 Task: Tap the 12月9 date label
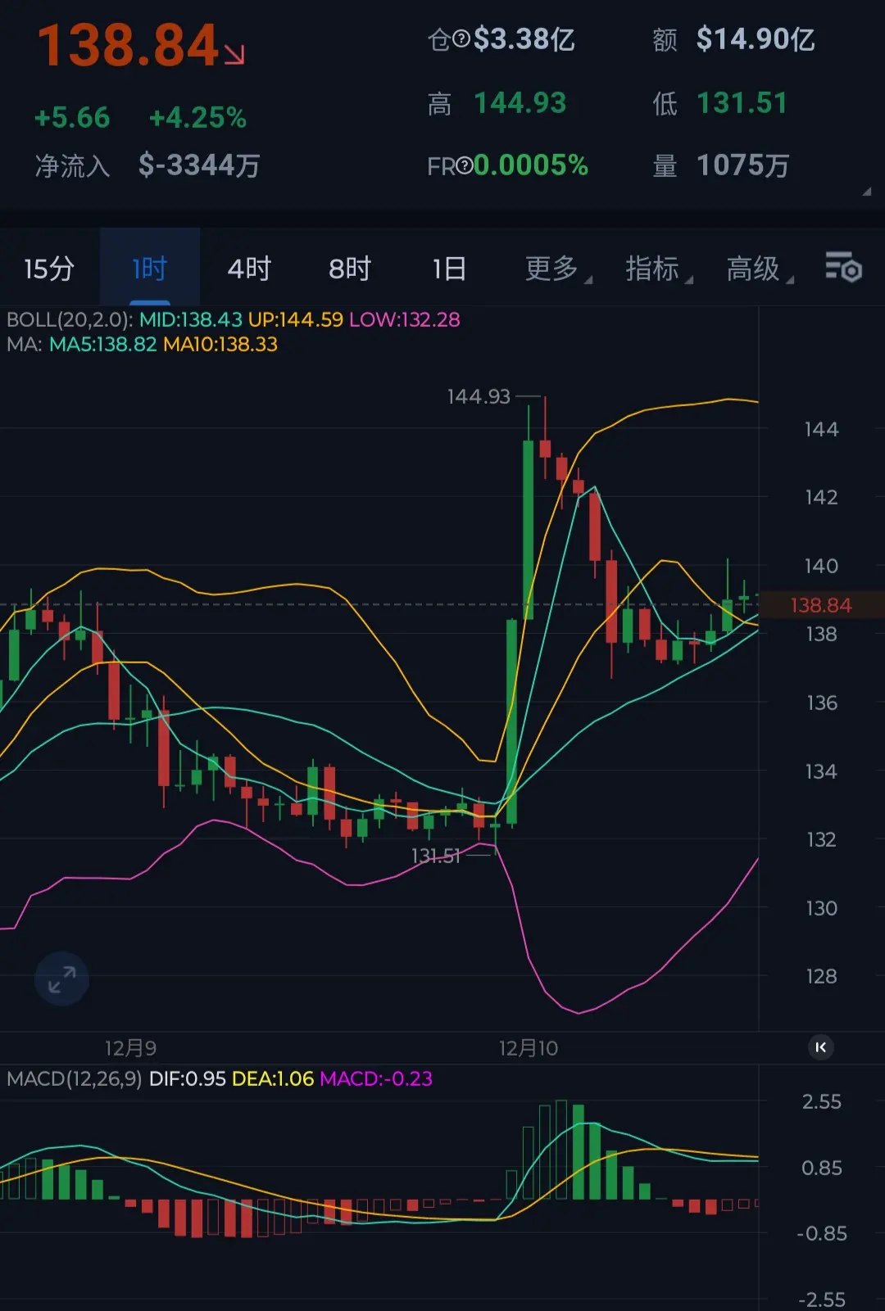click(x=131, y=1048)
